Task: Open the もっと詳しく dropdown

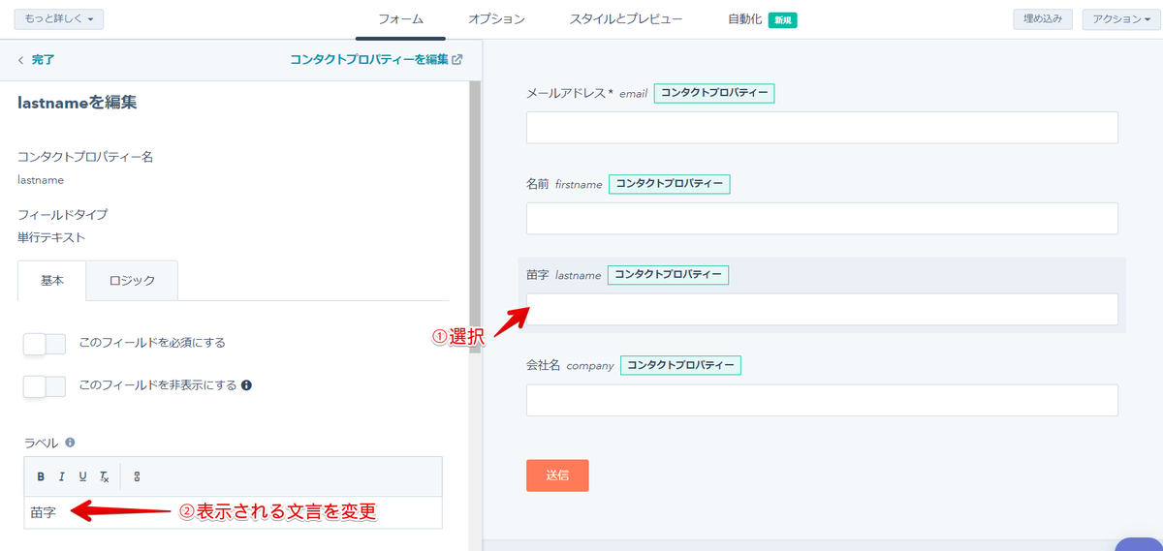Action: (58, 18)
